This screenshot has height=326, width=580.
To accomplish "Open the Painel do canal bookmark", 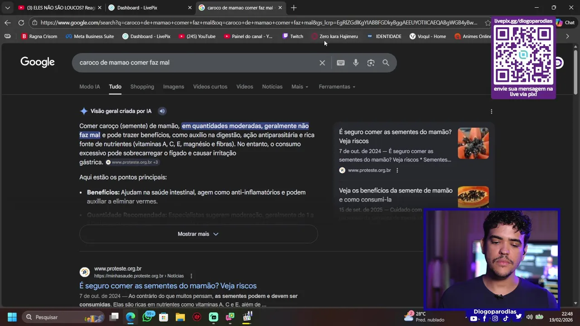I will [x=248, y=36].
